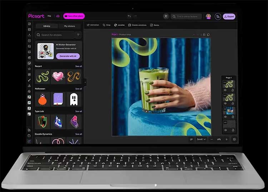Click the Localize tool in toolbar
268x192 pixels.
click(x=119, y=25)
